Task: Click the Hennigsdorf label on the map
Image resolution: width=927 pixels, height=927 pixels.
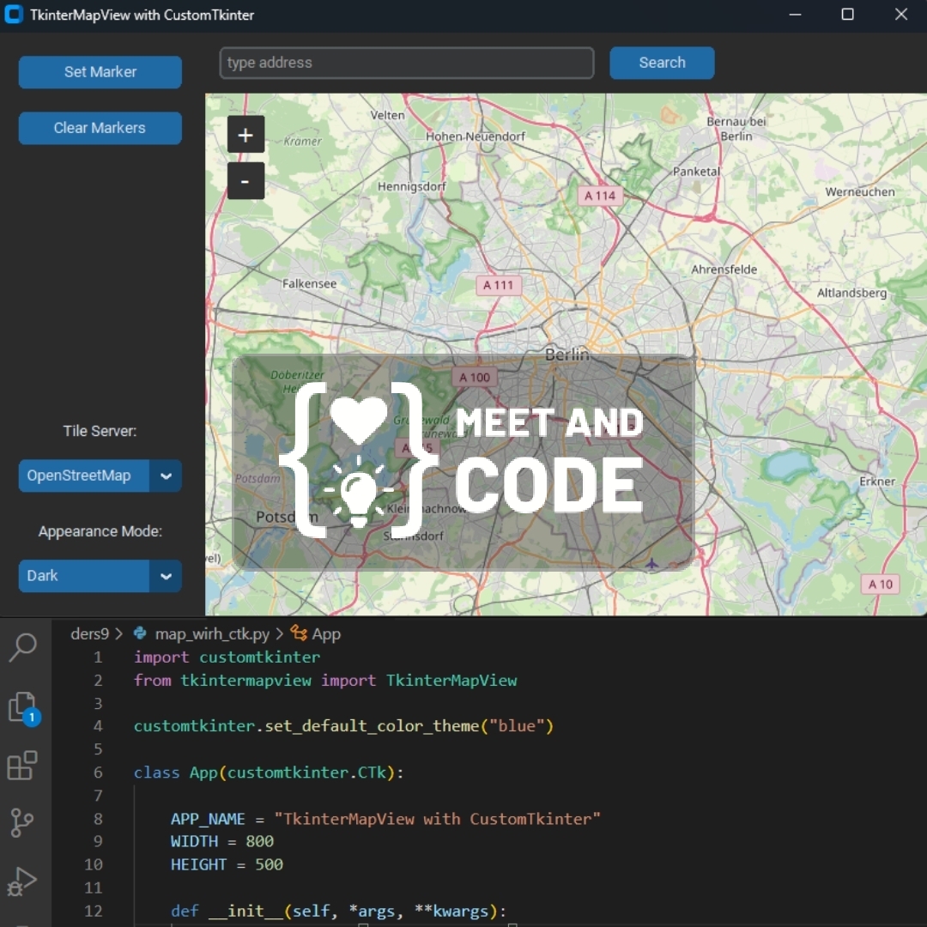Action: (x=411, y=187)
